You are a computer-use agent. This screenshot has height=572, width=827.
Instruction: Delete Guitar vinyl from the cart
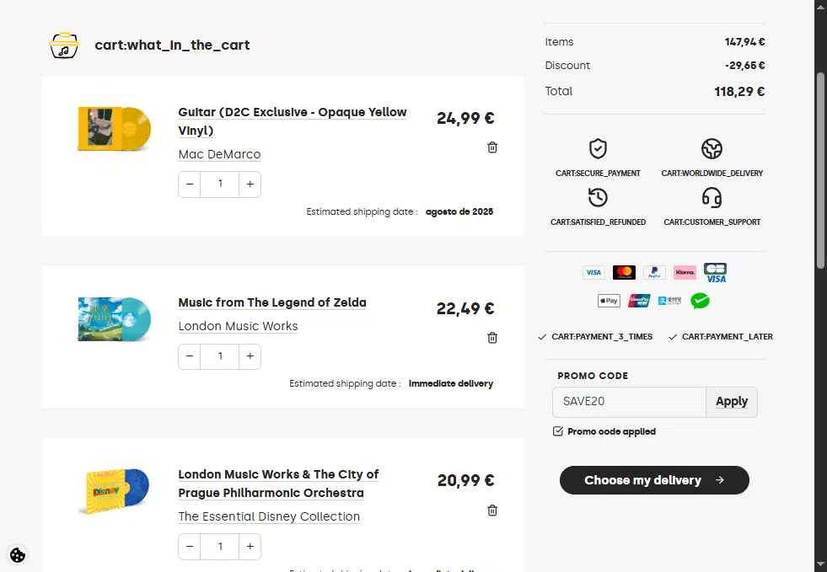[x=492, y=147]
